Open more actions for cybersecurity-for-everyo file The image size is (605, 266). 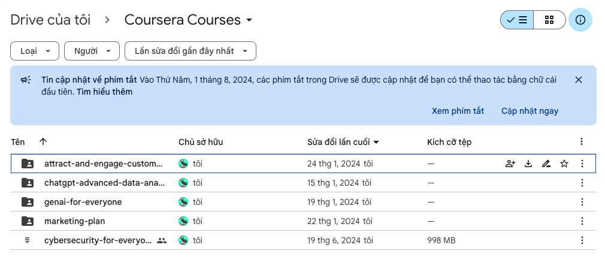582,240
